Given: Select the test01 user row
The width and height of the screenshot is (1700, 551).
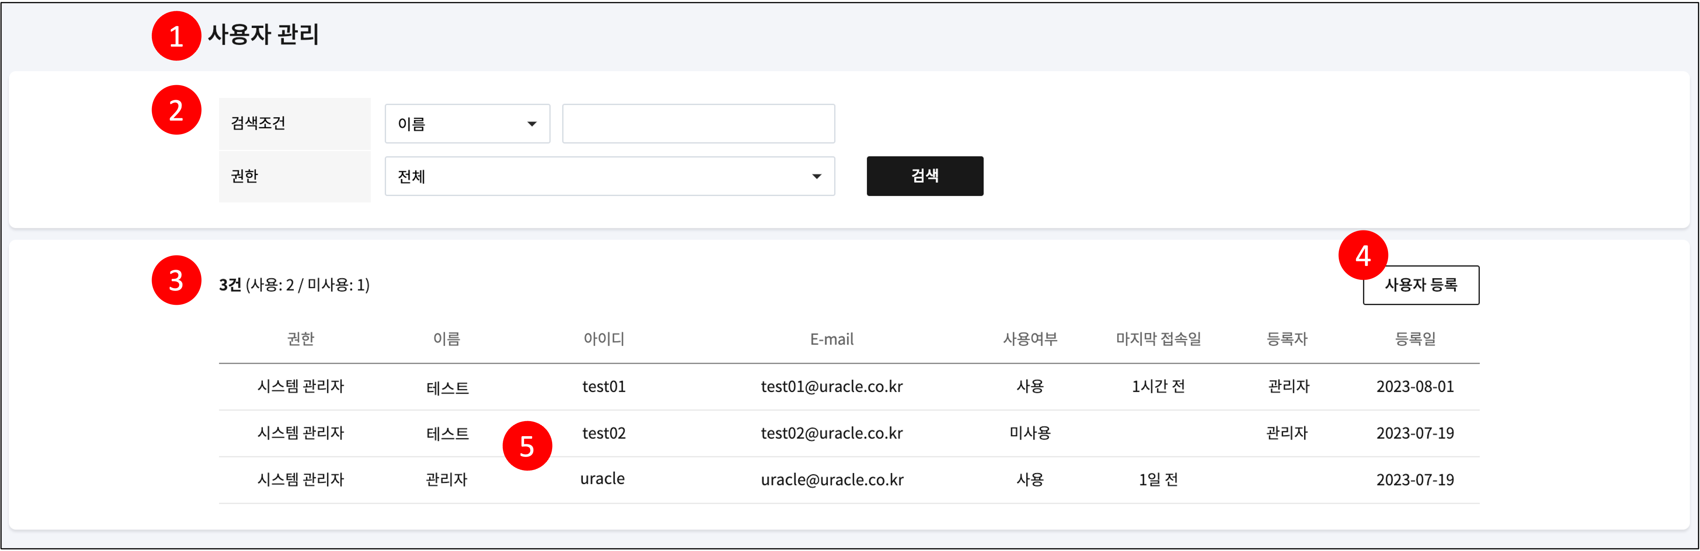Looking at the screenshot, I should pos(603,387).
